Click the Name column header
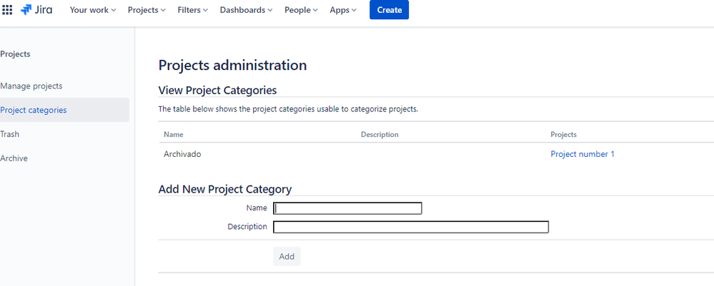The height and width of the screenshot is (286, 714). [174, 134]
